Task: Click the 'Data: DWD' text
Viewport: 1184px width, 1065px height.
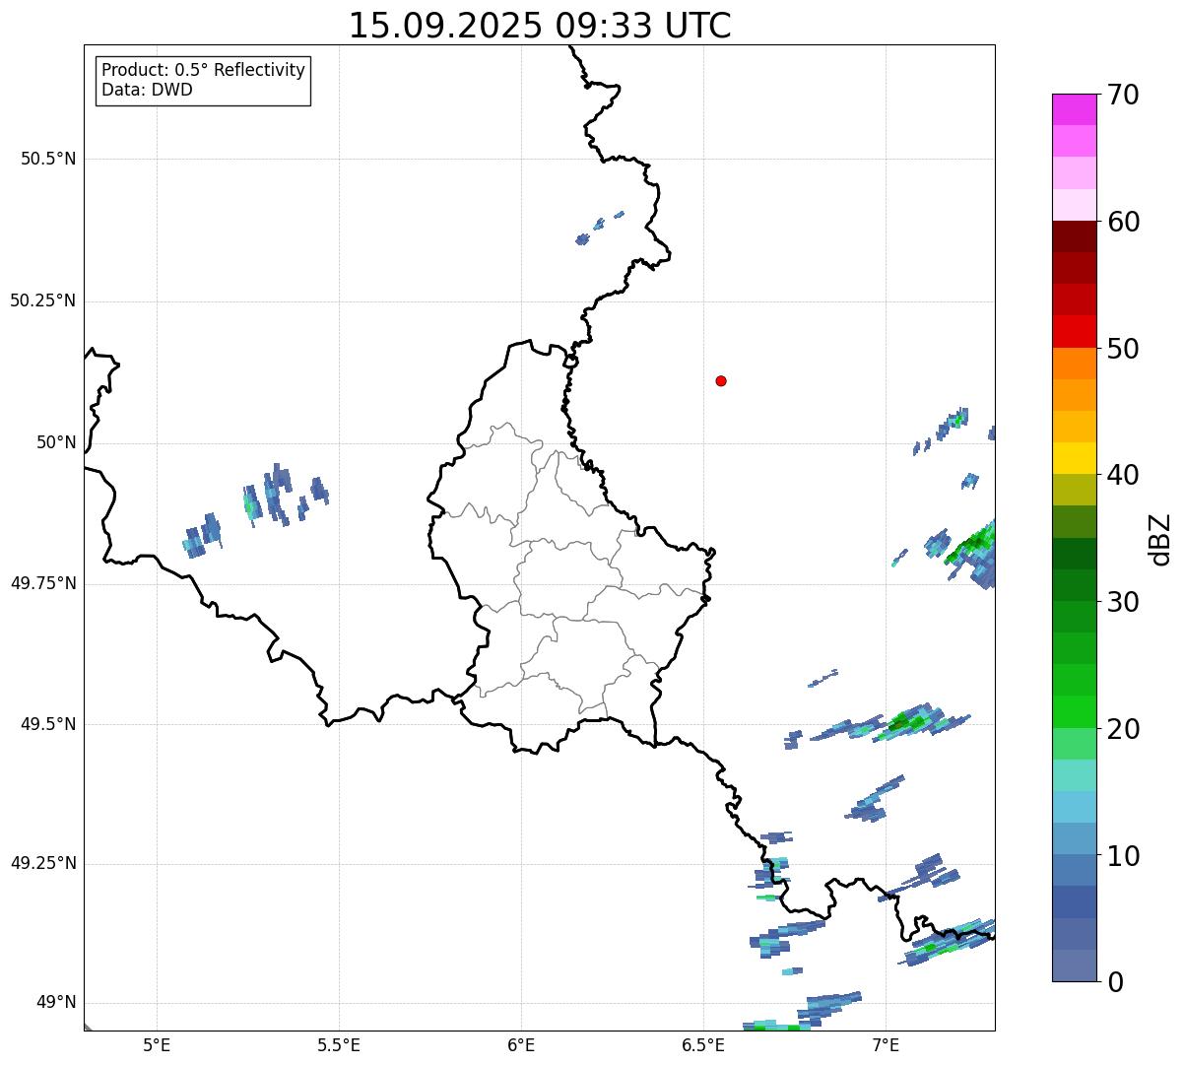Action: click(147, 90)
